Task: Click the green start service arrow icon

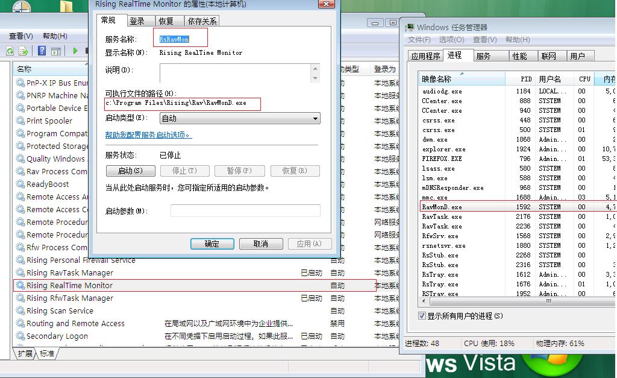Action: [75, 51]
